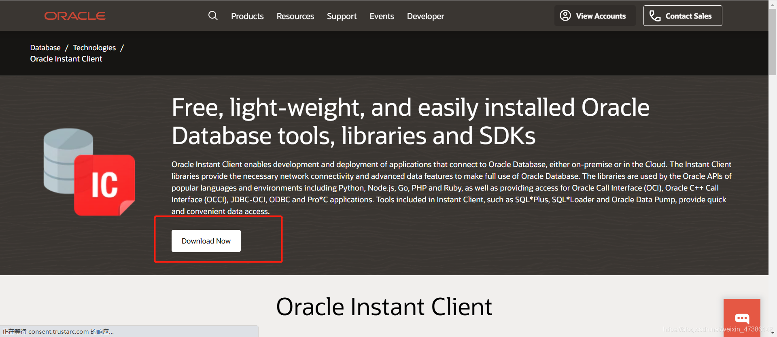Click the Oracle Instant Client breadcrumb
Screen dimensions: 777x337
(66, 59)
